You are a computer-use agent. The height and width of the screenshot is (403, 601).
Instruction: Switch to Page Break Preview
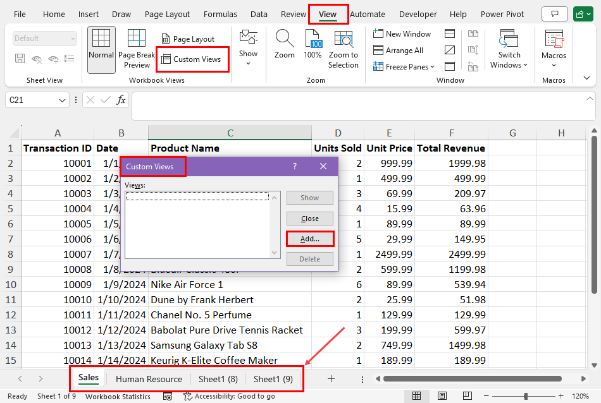137,50
